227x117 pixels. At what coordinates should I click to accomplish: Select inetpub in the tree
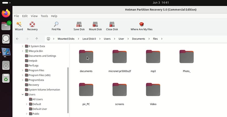point(31,61)
